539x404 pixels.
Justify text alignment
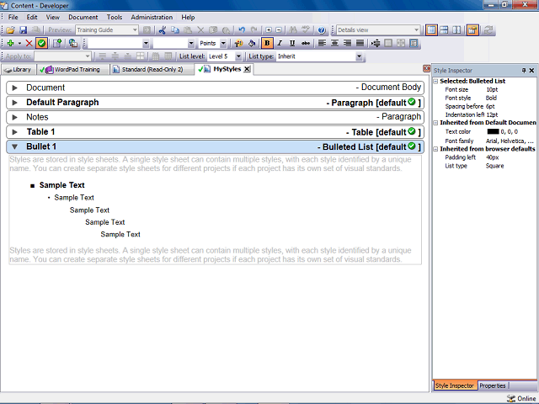pos(360,43)
